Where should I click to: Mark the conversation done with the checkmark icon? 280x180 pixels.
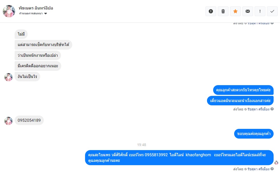[272, 11]
